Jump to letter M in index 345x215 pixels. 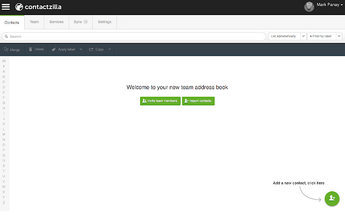click(4, 134)
